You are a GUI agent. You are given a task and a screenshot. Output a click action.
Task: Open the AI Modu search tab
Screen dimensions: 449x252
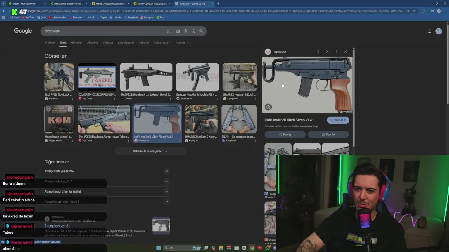pyautogui.click(x=49, y=43)
